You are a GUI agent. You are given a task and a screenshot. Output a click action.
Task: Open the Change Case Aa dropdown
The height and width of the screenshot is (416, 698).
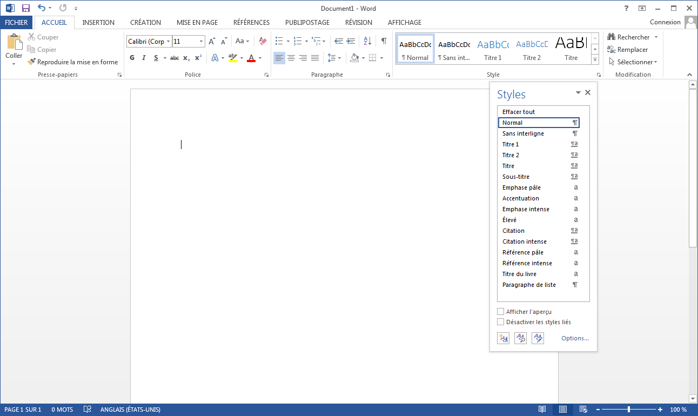click(242, 42)
